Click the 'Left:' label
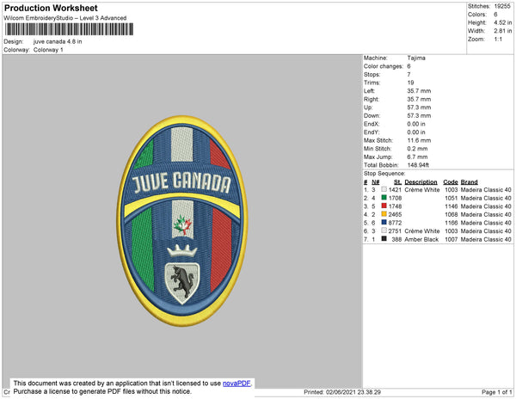 (x=369, y=91)
